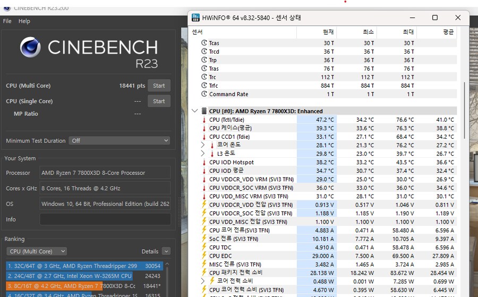Open the File menu in Cinebench
Screen dimensions: 478x297
[x=7, y=21]
